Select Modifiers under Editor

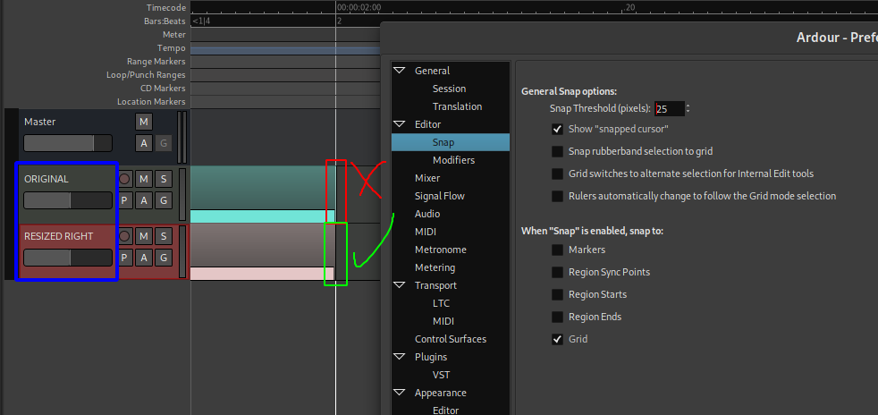[x=453, y=160]
